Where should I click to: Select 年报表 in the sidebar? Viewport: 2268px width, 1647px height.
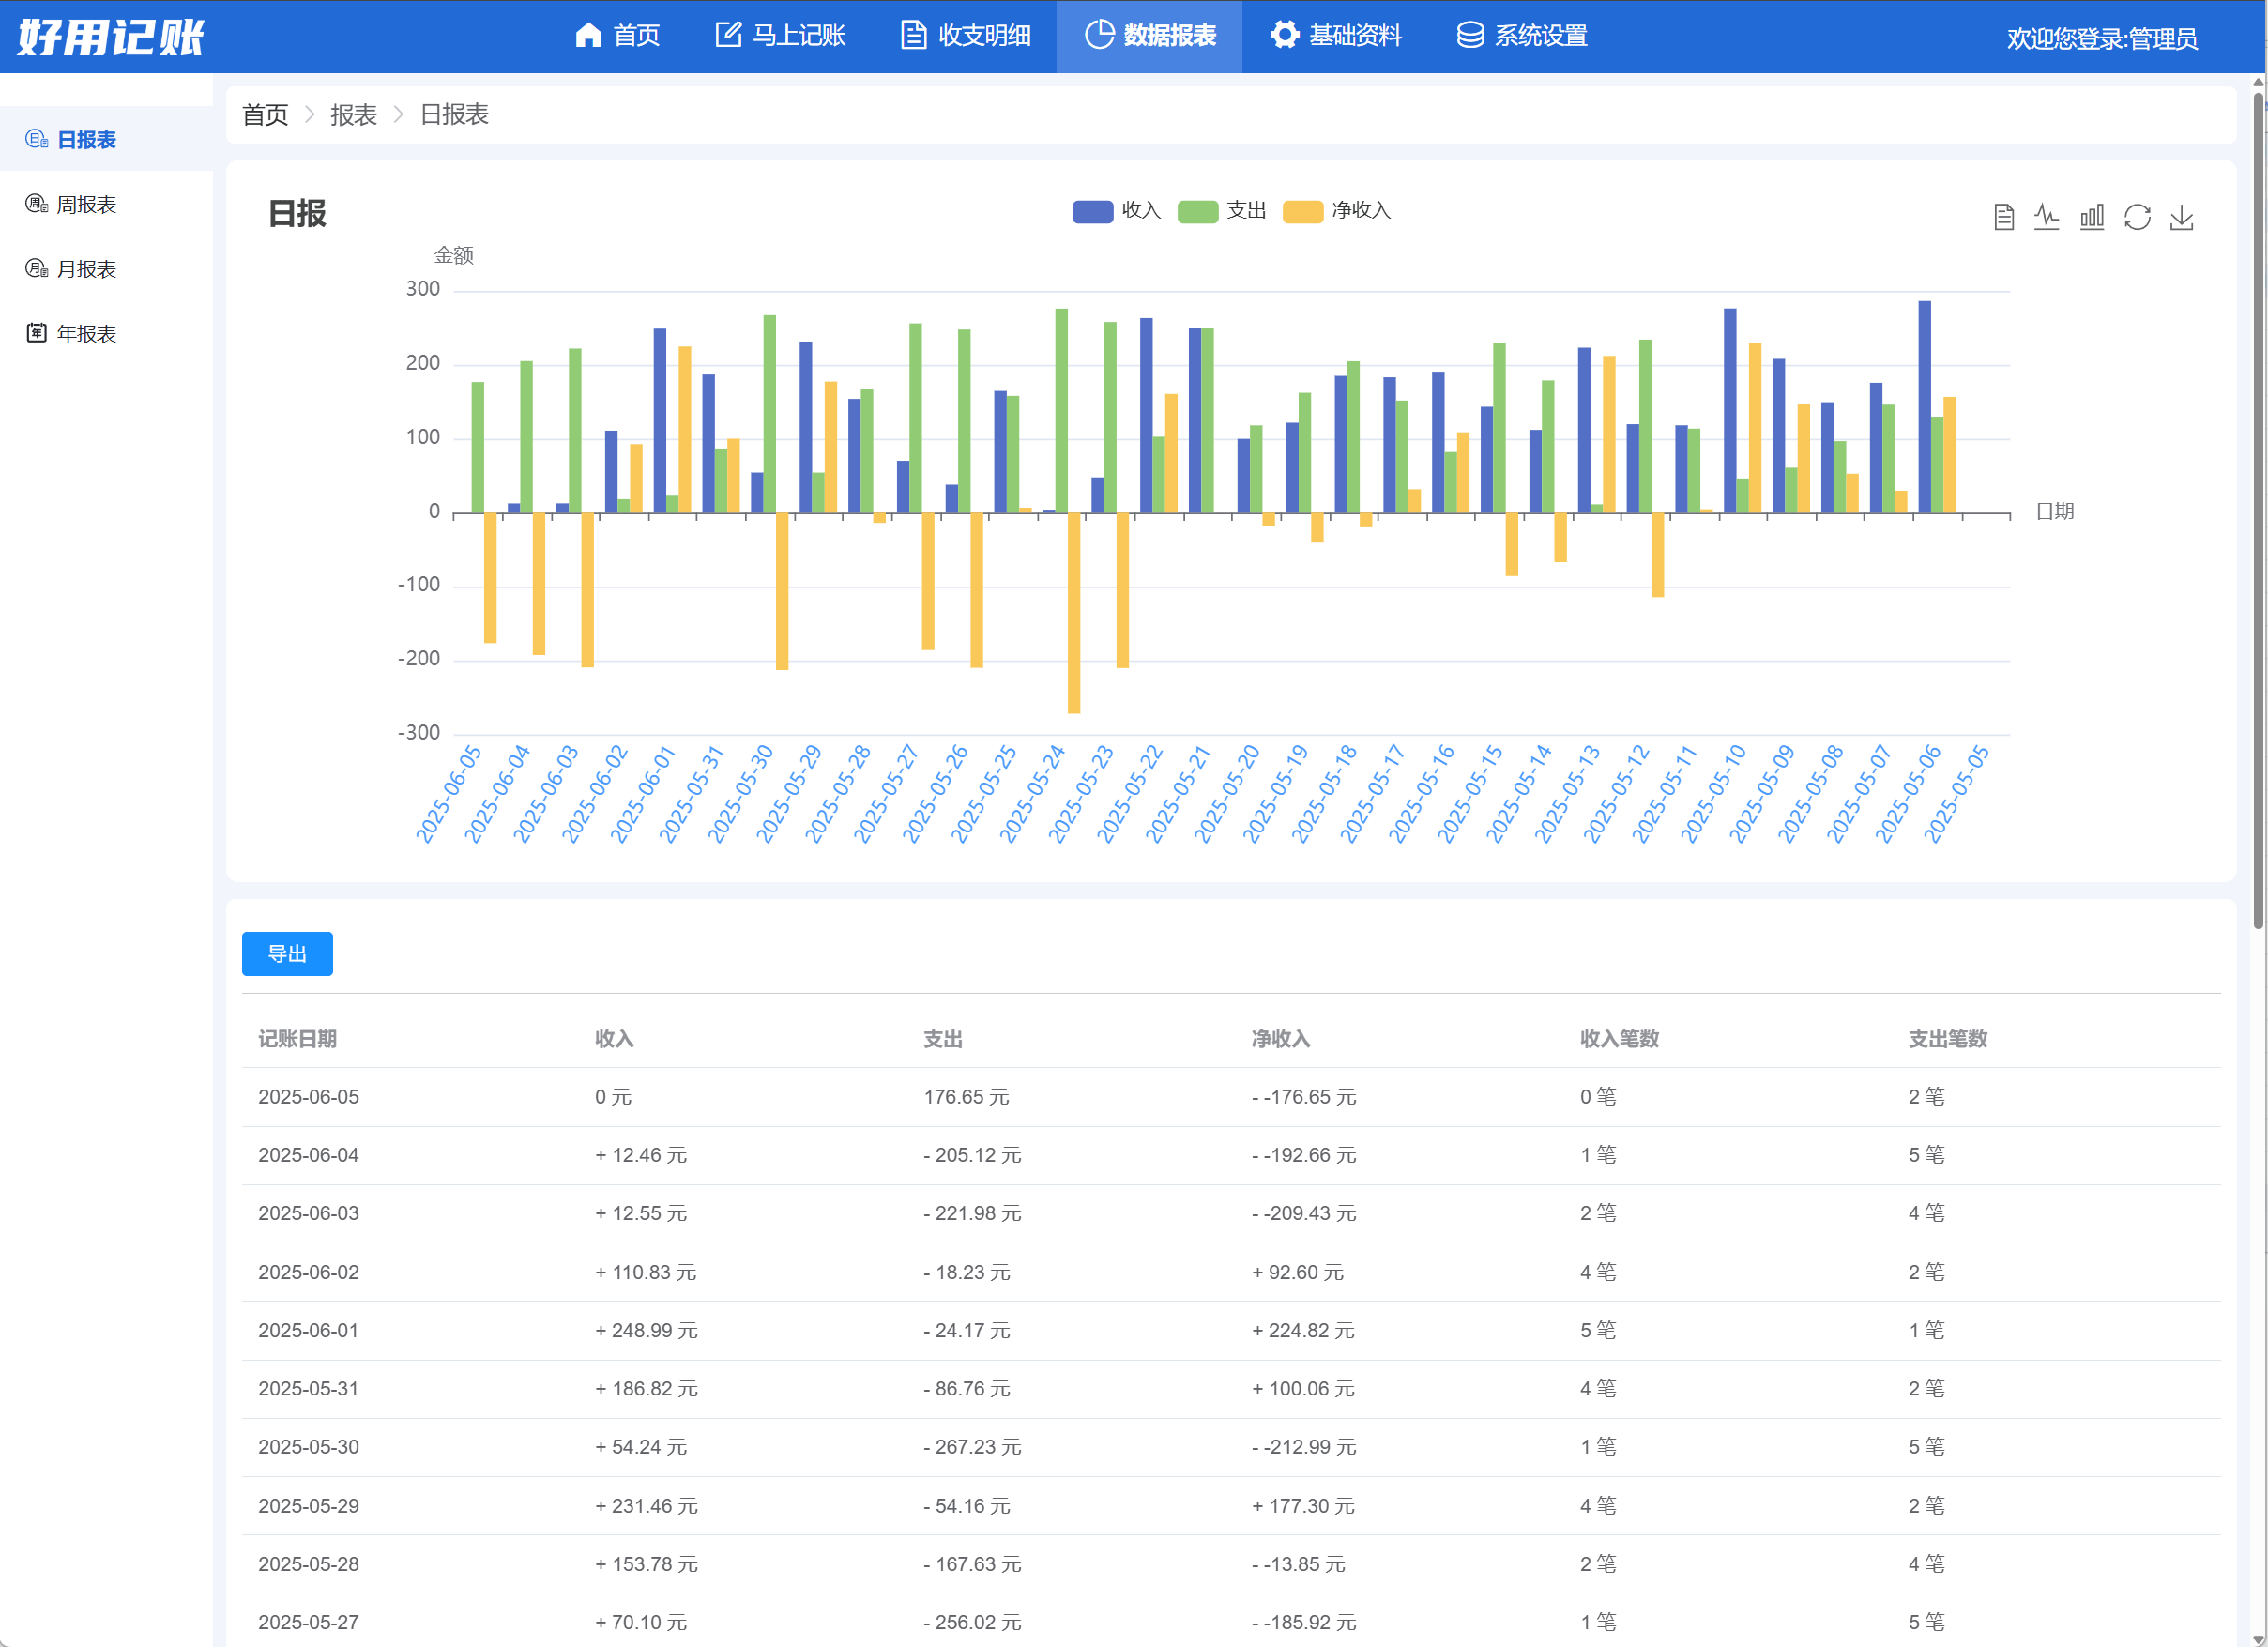[106, 333]
